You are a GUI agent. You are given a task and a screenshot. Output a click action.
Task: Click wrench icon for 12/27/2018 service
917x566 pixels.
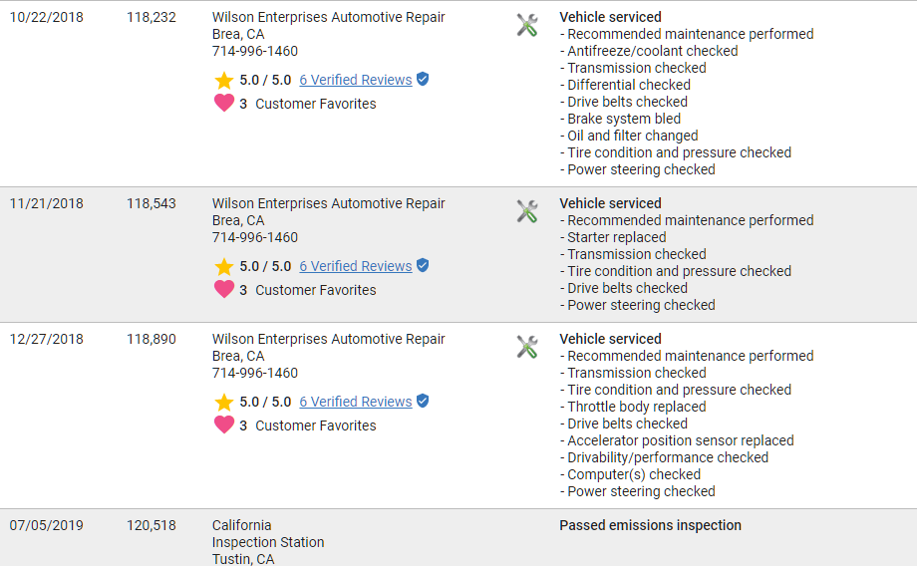pyautogui.click(x=527, y=347)
